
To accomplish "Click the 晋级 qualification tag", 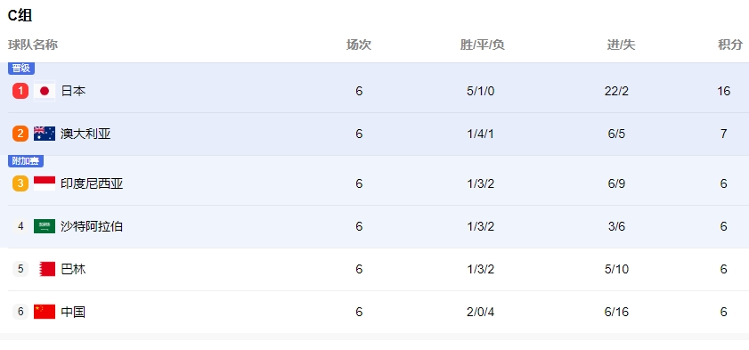I will pyautogui.click(x=21, y=69).
